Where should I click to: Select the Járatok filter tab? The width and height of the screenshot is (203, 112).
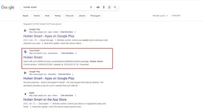(x=82, y=16)
